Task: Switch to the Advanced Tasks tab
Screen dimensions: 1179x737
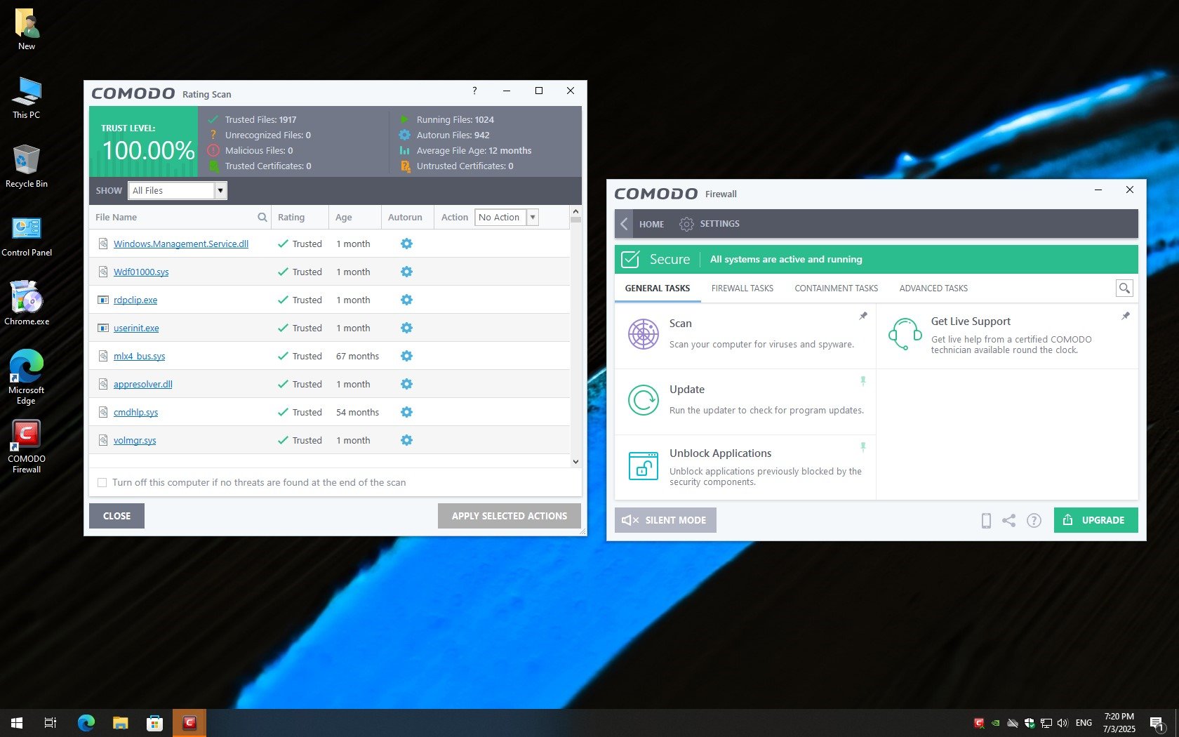Action: pos(933,288)
